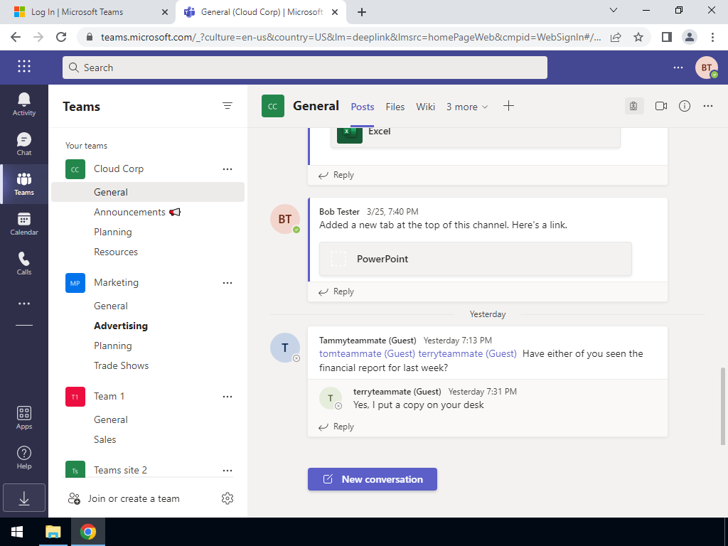The height and width of the screenshot is (546, 728).
Task: Open Help in the left rail
Action: coord(23,458)
